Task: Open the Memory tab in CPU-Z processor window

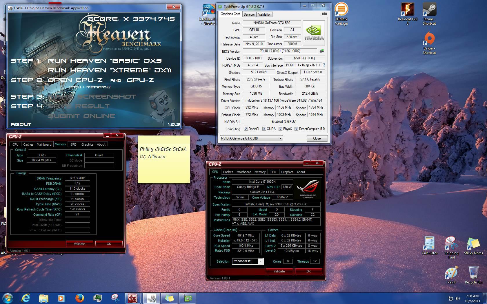Action: pos(260,172)
